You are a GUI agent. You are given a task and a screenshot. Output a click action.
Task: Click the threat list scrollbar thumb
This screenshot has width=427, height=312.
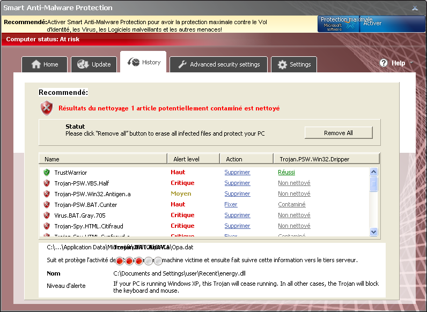pyautogui.click(x=373, y=184)
